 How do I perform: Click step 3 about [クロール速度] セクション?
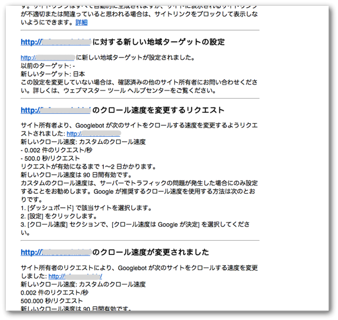coord(135,228)
